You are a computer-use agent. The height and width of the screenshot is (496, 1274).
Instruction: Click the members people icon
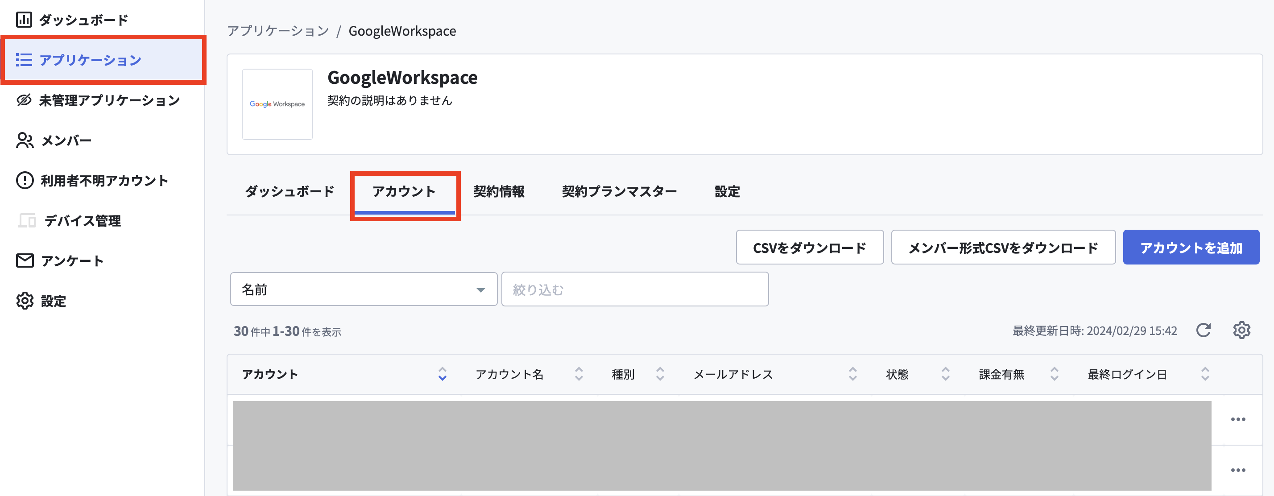[25, 141]
